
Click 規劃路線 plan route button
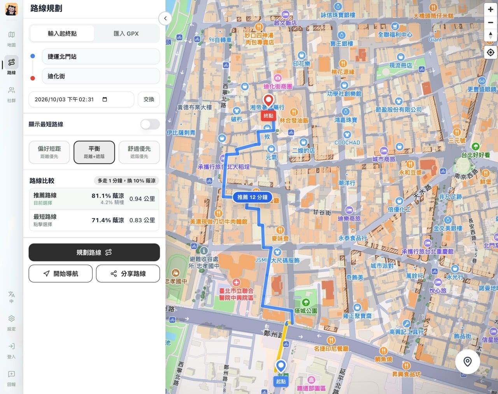click(x=94, y=253)
